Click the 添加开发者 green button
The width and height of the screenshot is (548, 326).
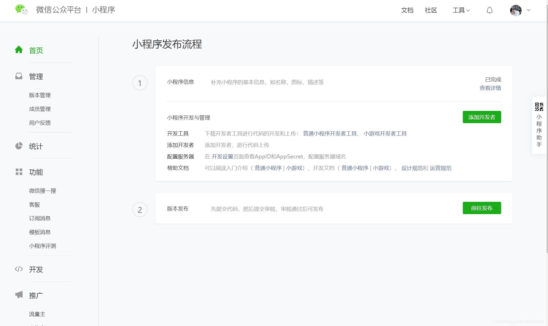tap(482, 117)
